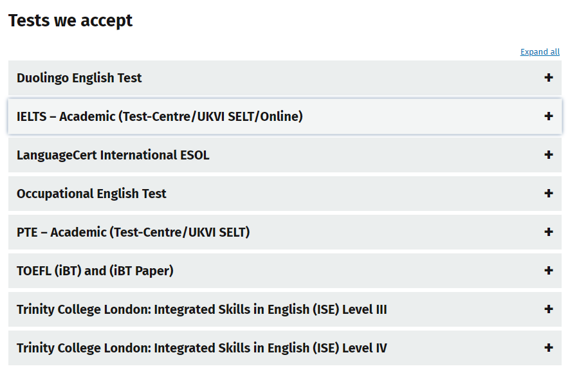
Task: Open PTE – Academic (Test-Centre/UKVI SELT) title
Action: [133, 232]
